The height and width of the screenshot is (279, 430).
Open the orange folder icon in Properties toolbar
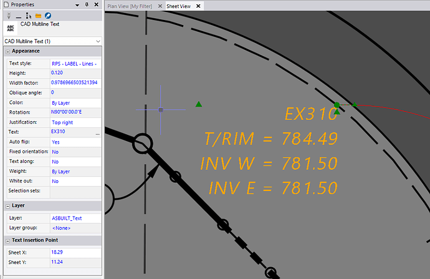[38, 16]
